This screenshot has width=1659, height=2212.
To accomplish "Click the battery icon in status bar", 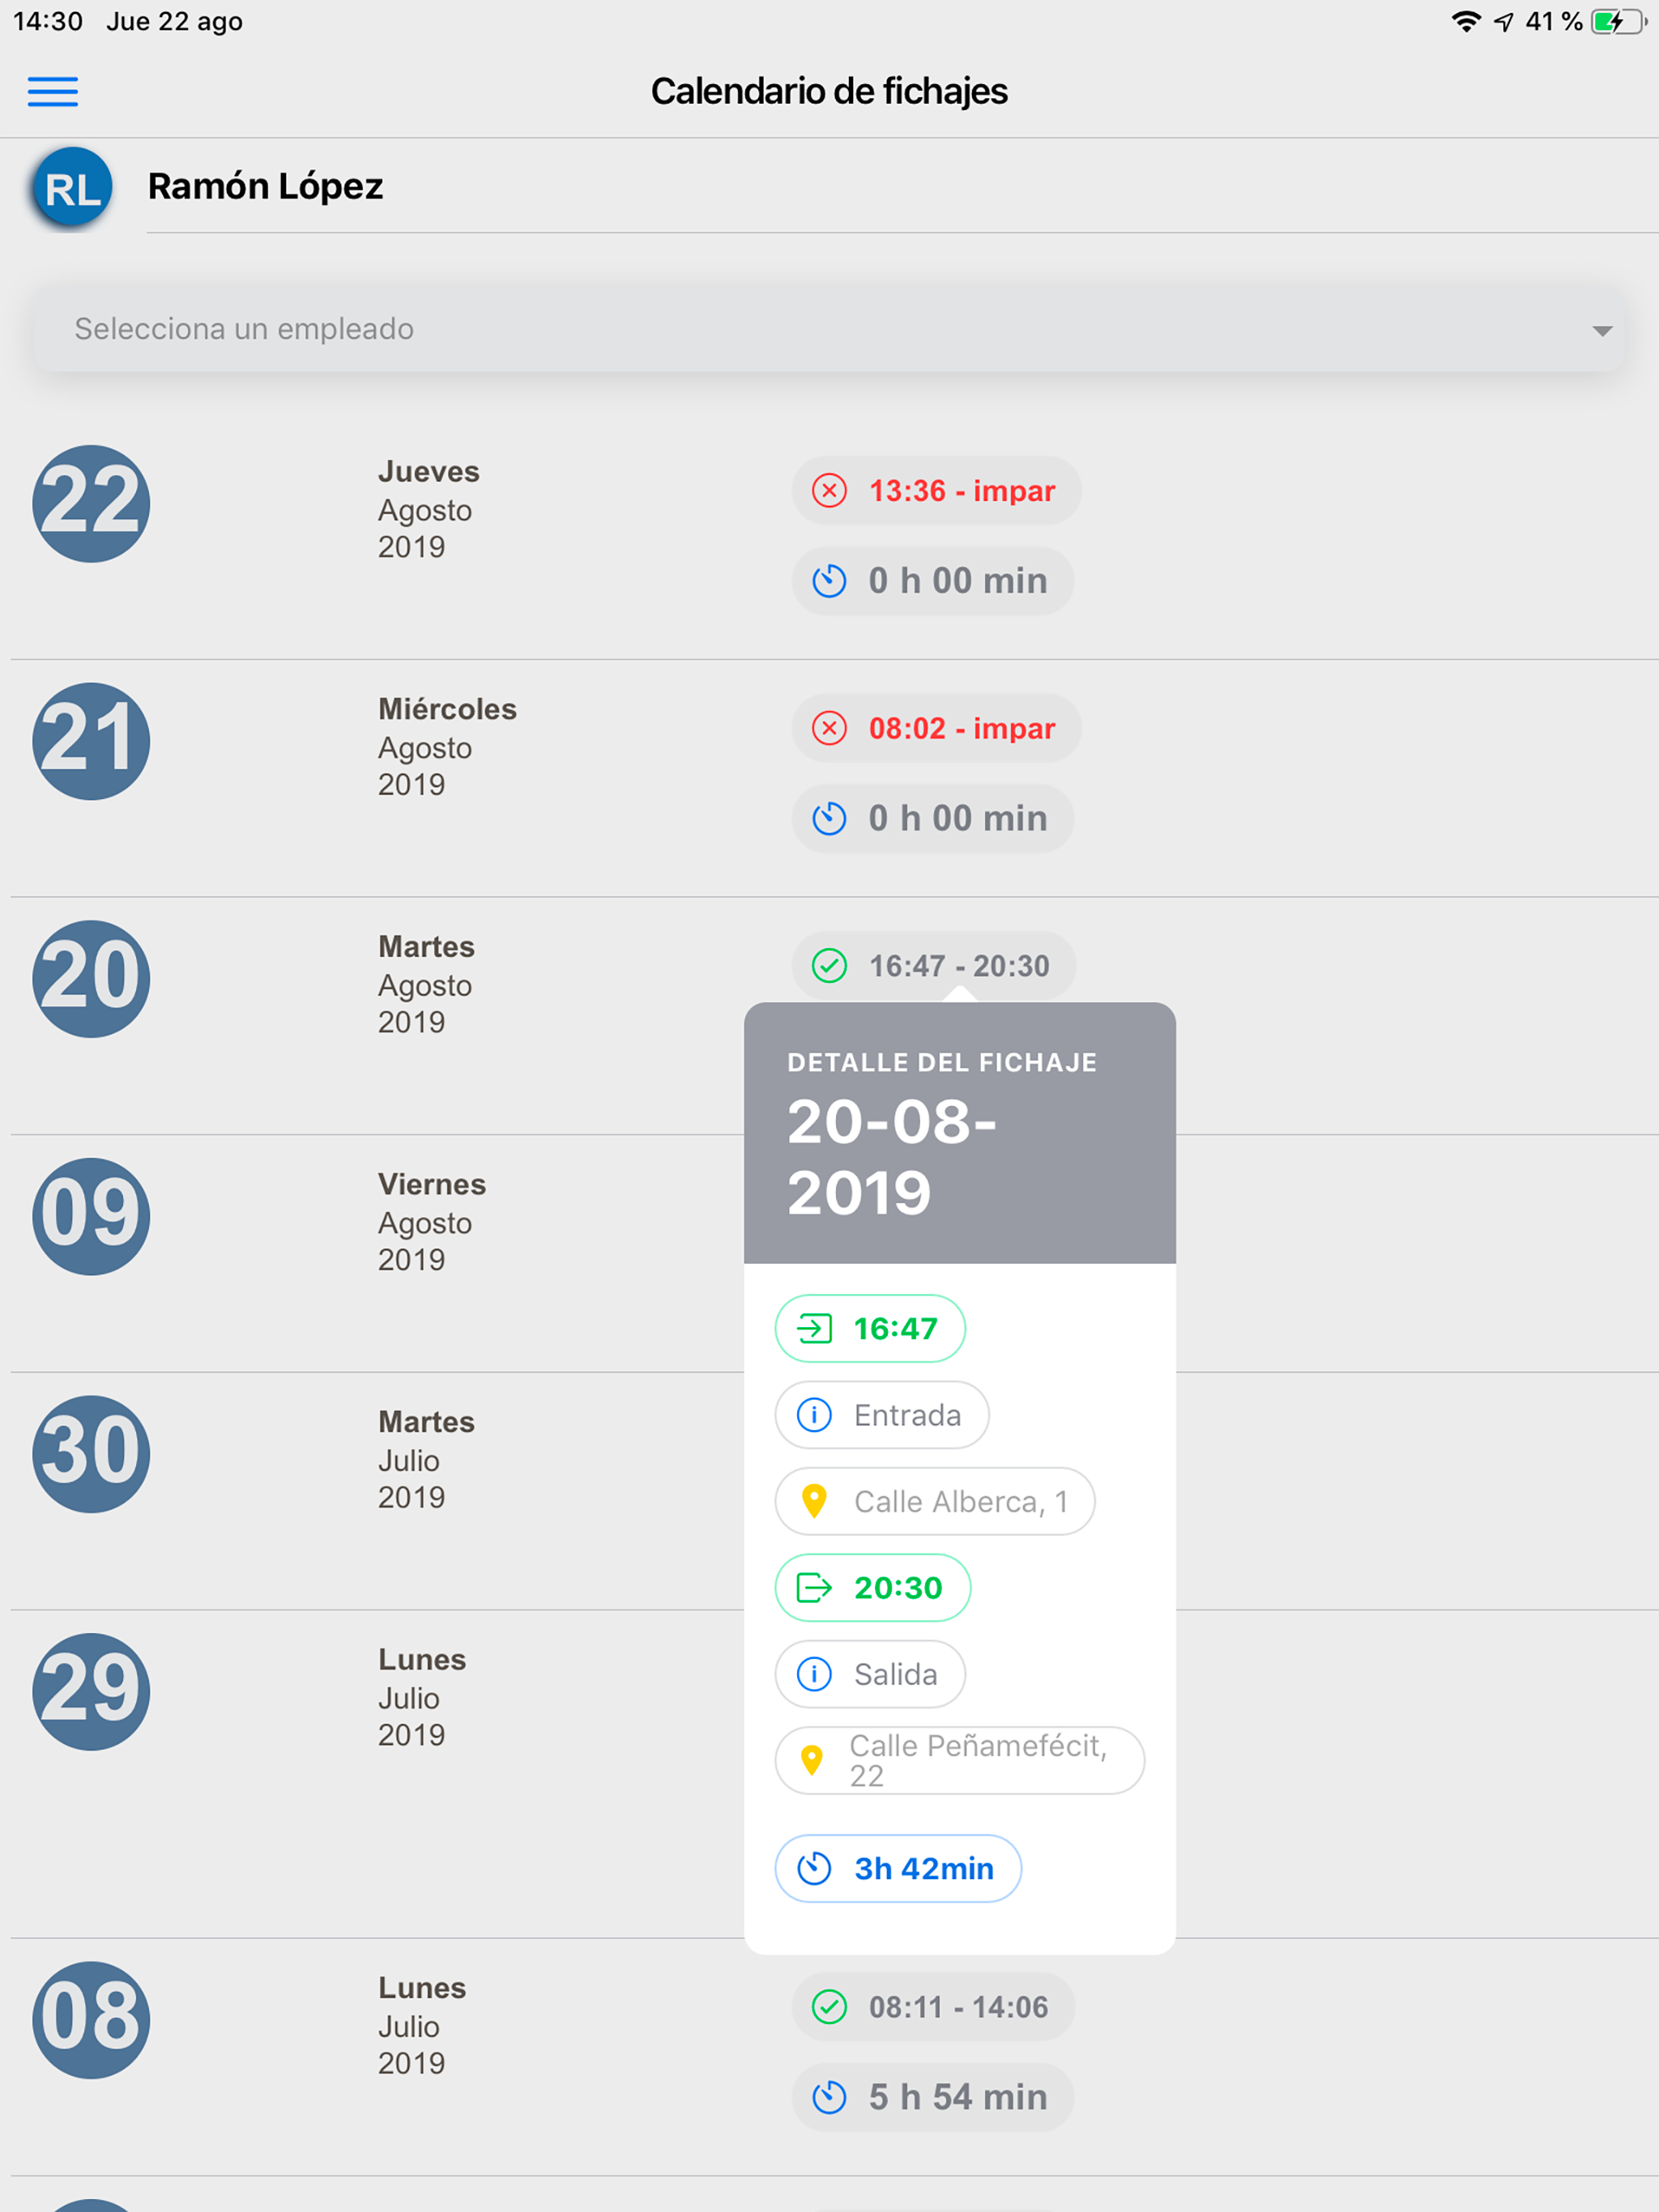I will (x=1618, y=21).
